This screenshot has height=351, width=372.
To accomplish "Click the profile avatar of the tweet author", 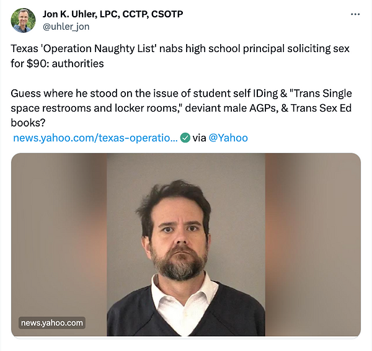I will (24, 20).
